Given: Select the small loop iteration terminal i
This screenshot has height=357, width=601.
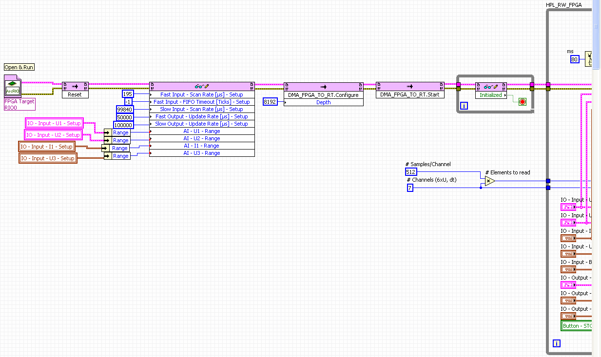Looking at the screenshot, I should 464,106.
